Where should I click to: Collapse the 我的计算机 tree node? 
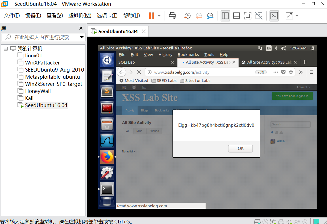[x=6, y=49]
